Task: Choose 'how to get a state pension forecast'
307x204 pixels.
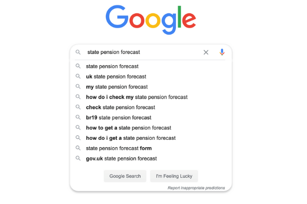Action: [151, 128]
